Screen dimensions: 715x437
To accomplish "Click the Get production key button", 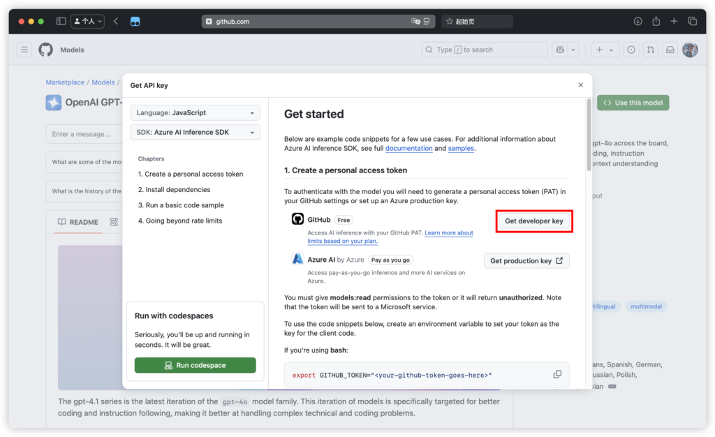I will (526, 260).
